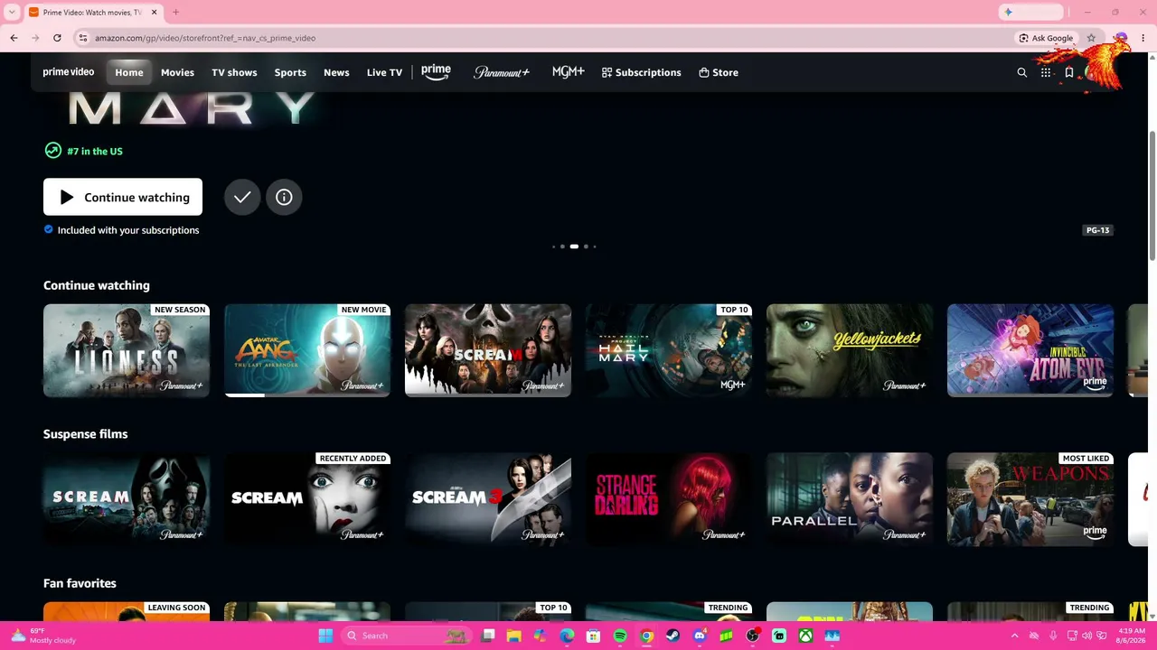Open the Prime channel logo
This screenshot has height=650, width=1157.
pos(436,72)
